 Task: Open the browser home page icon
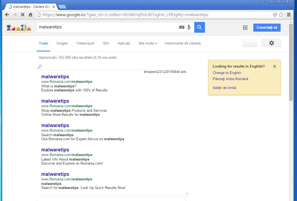pos(30,14)
